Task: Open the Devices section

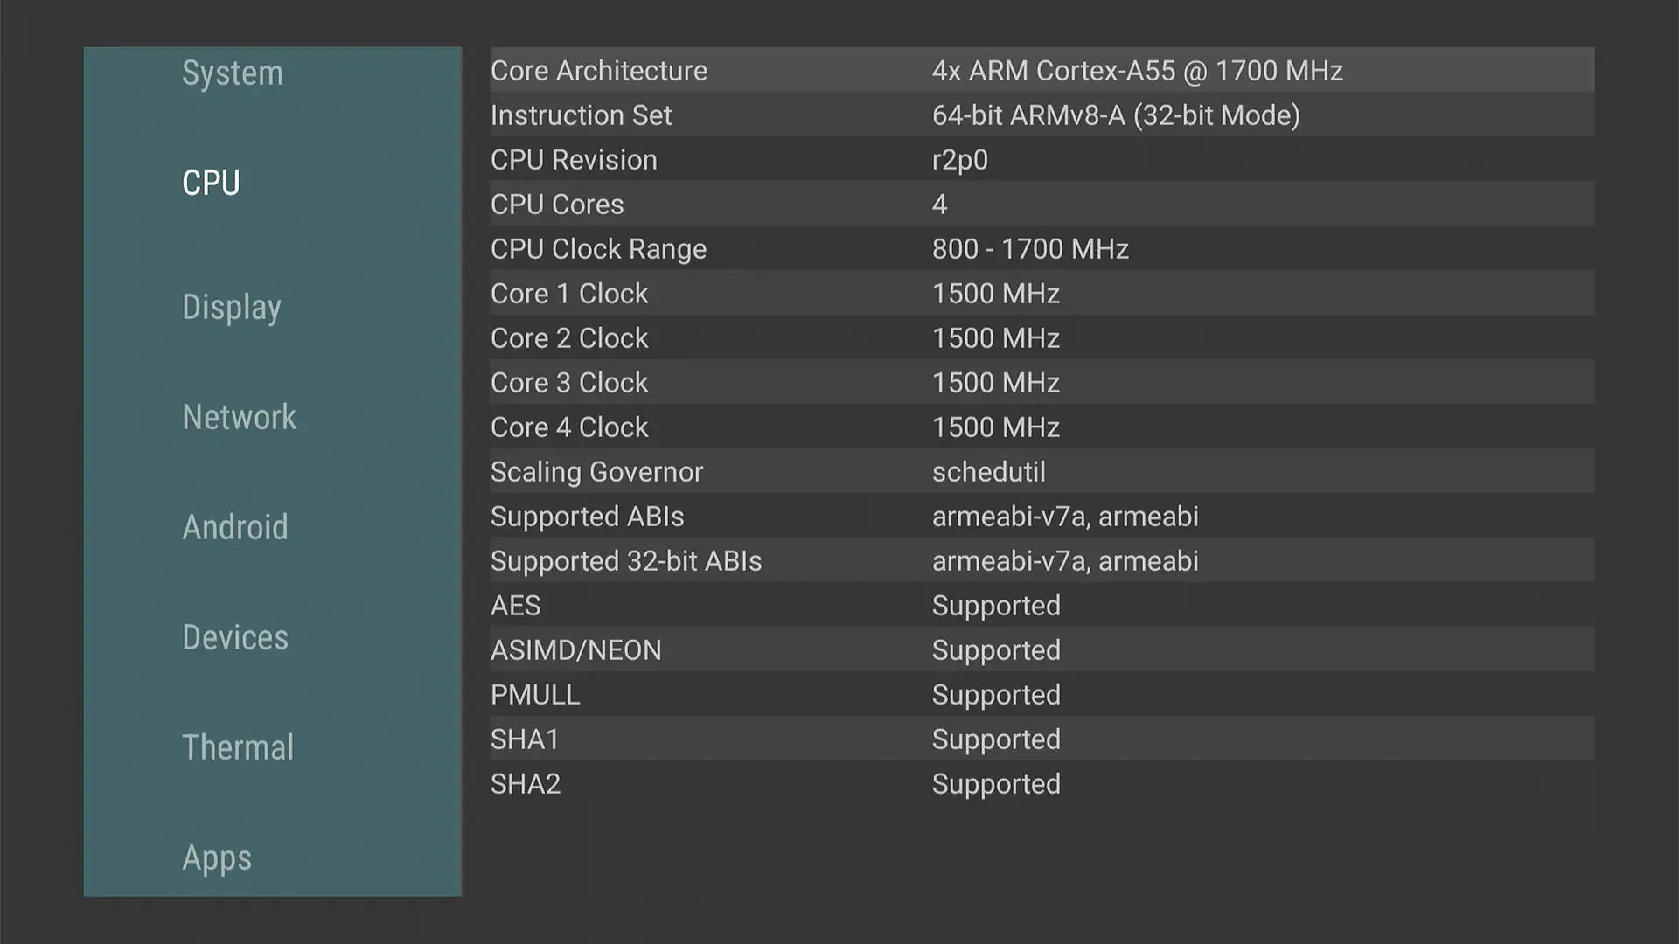Action: [x=234, y=638]
